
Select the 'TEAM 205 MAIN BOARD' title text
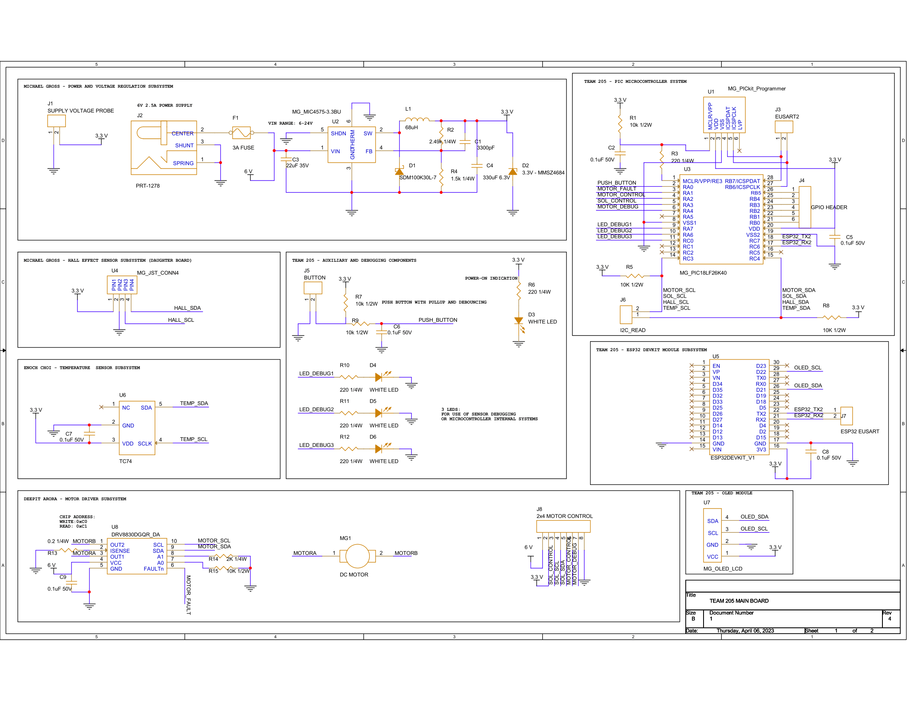739,601
